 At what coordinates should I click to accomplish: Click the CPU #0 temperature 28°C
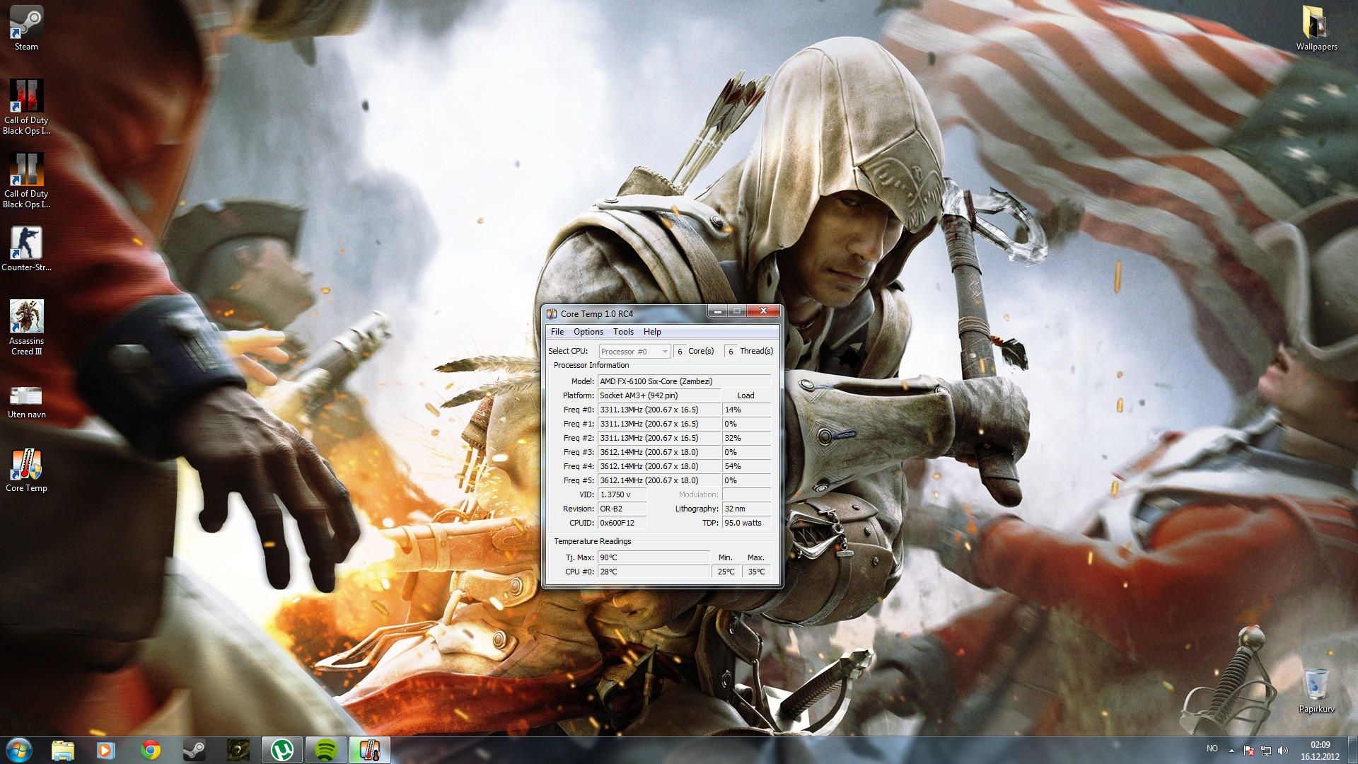pyautogui.click(x=654, y=572)
